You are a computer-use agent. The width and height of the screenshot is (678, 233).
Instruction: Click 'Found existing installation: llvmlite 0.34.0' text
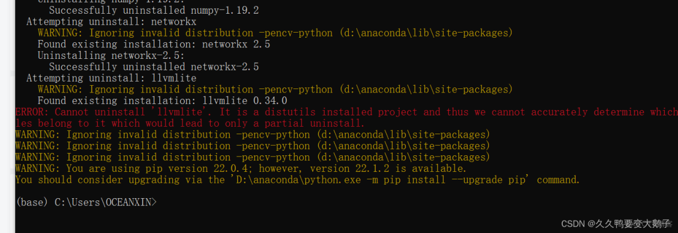pyautogui.click(x=162, y=101)
